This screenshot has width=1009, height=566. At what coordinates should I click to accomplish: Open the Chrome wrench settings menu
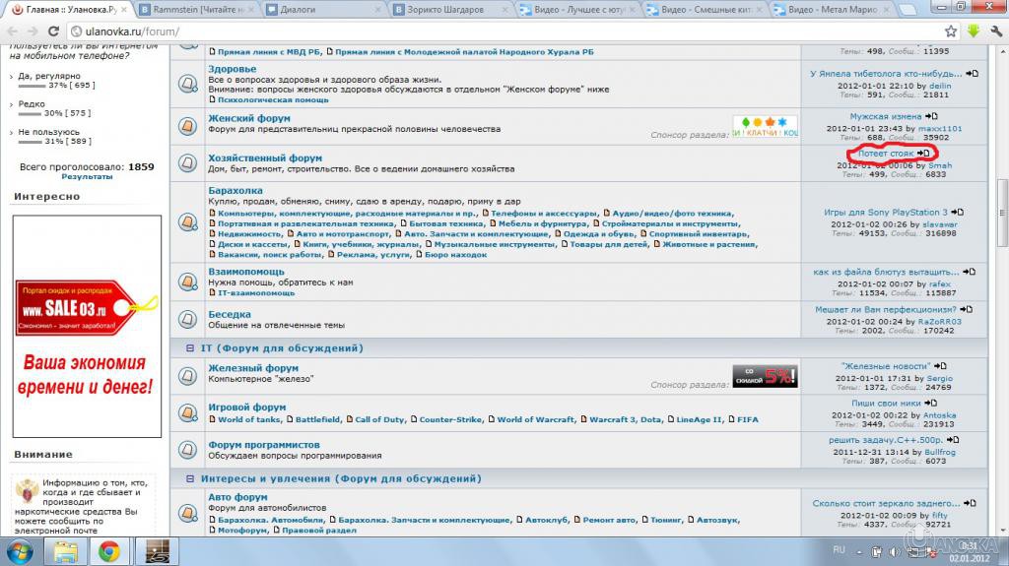(996, 31)
